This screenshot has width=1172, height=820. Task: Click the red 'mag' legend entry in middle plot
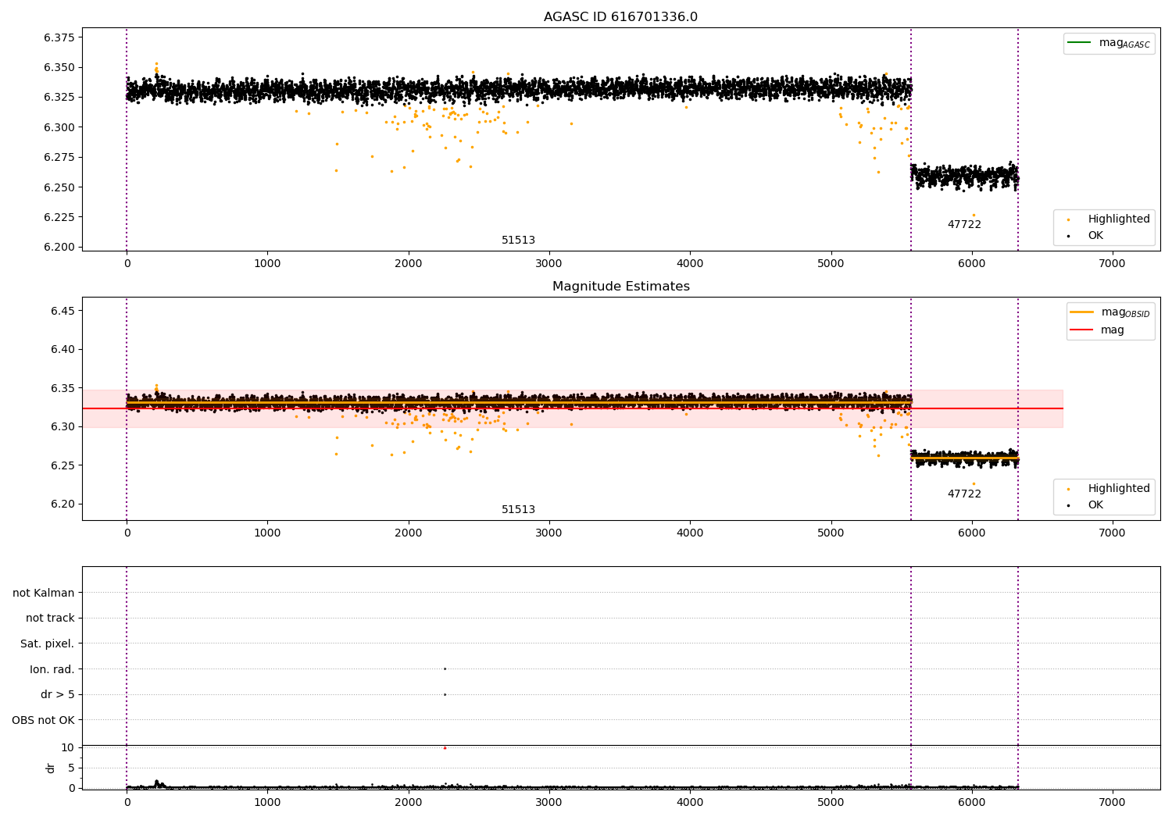pyautogui.click(x=1097, y=330)
